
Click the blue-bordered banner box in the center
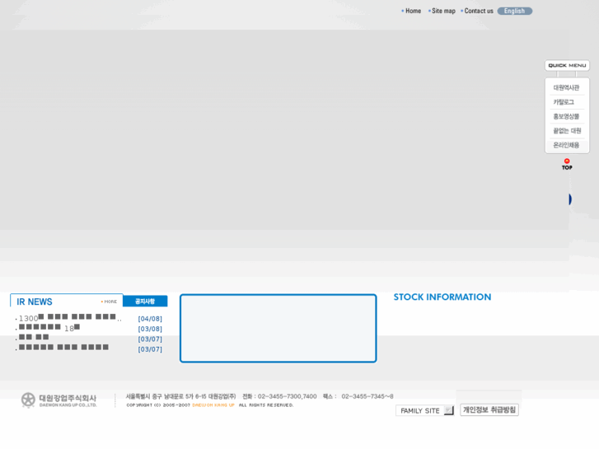click(x=278, y=328)
